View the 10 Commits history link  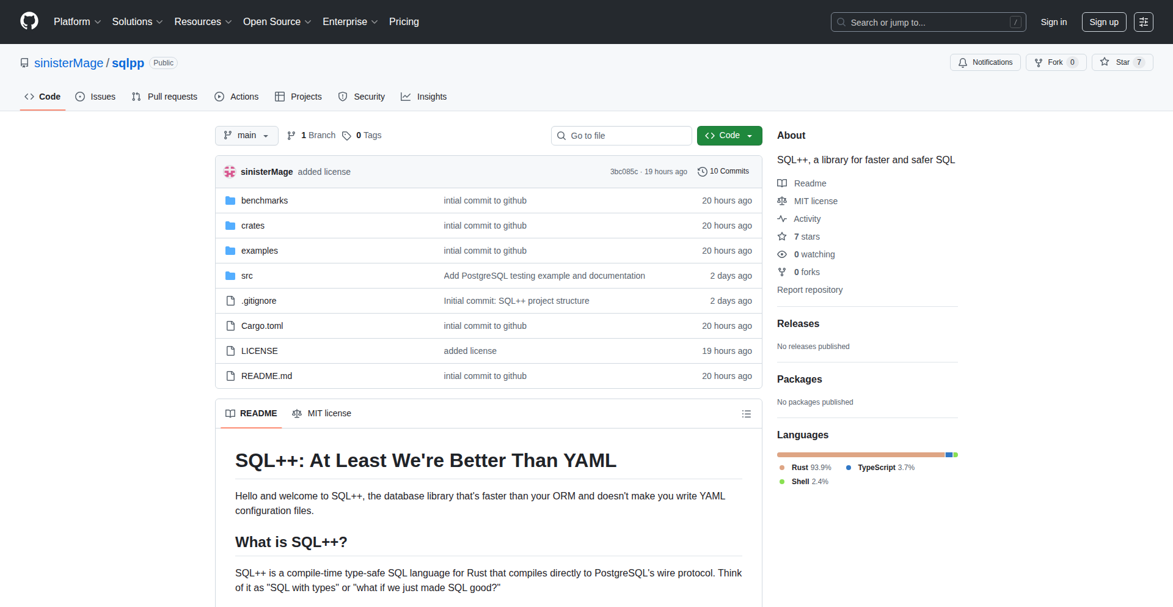tap(723, 172)
